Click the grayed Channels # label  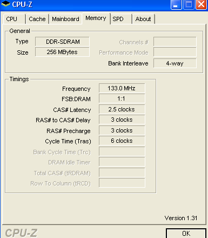tap(133, 42)
